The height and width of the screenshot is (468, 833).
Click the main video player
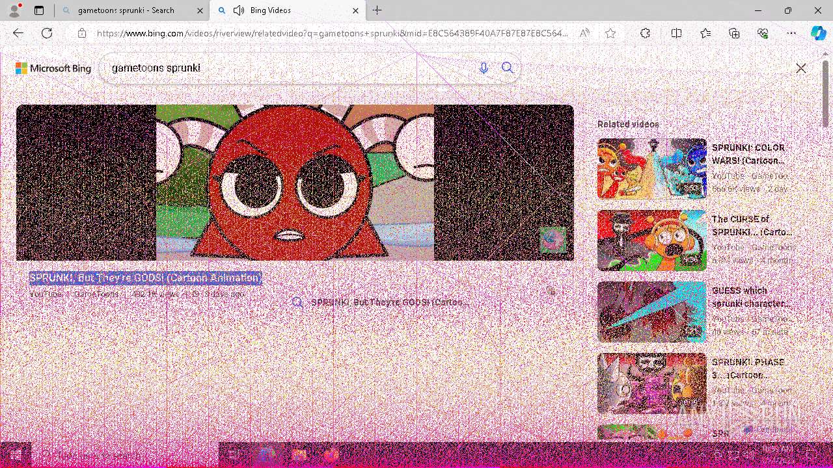pyautogui.click(x=295, y=183)
